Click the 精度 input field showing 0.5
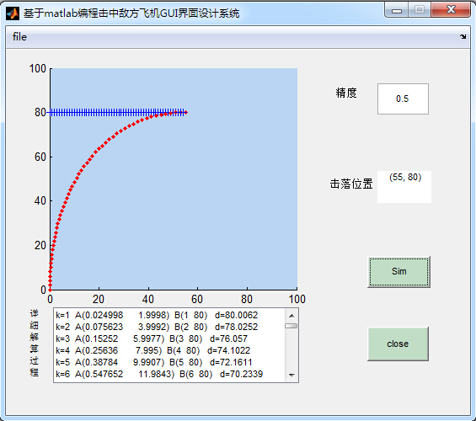 click(403, 99)
